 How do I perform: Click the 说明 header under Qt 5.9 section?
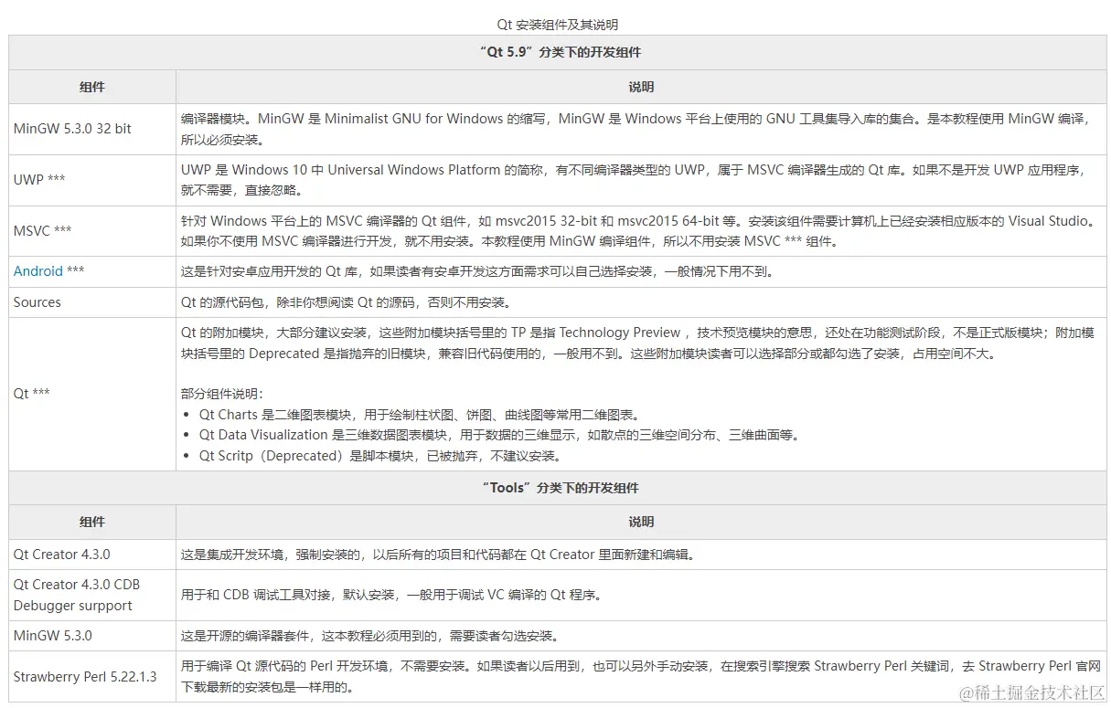coord(641,87)
